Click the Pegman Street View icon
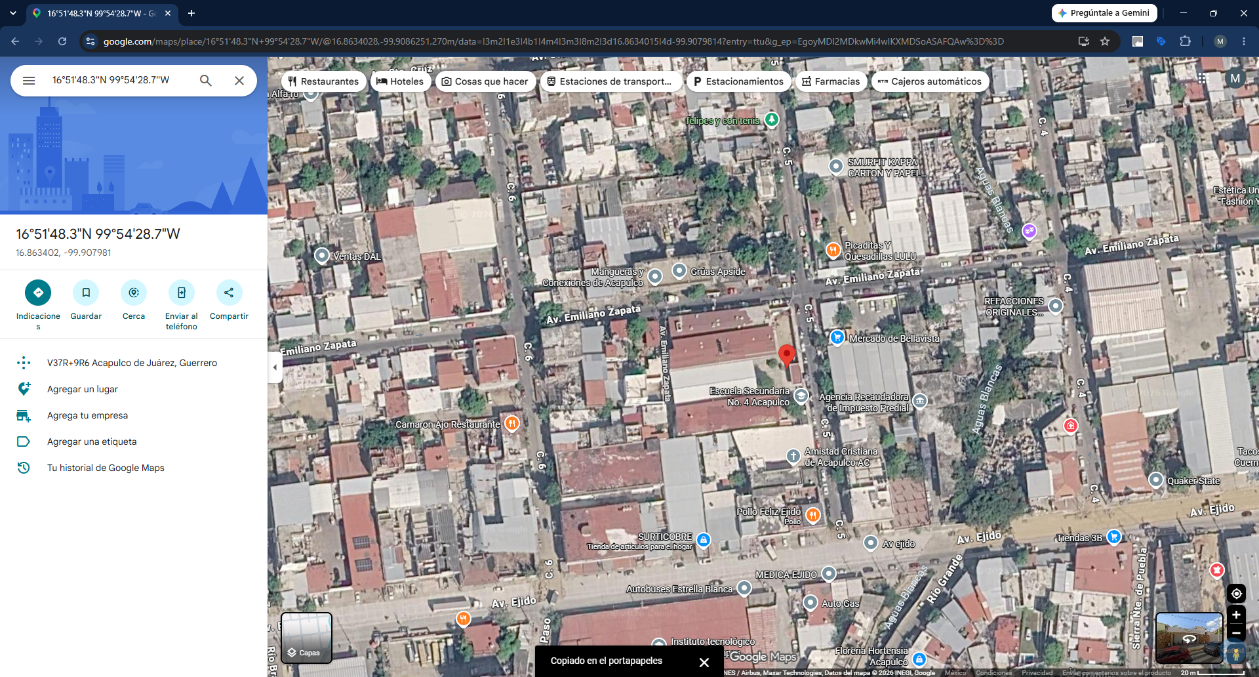 1236,654
